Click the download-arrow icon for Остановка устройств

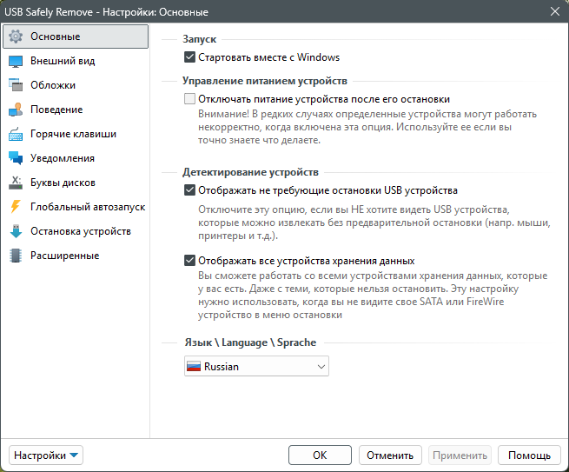[x=16, y=231]
